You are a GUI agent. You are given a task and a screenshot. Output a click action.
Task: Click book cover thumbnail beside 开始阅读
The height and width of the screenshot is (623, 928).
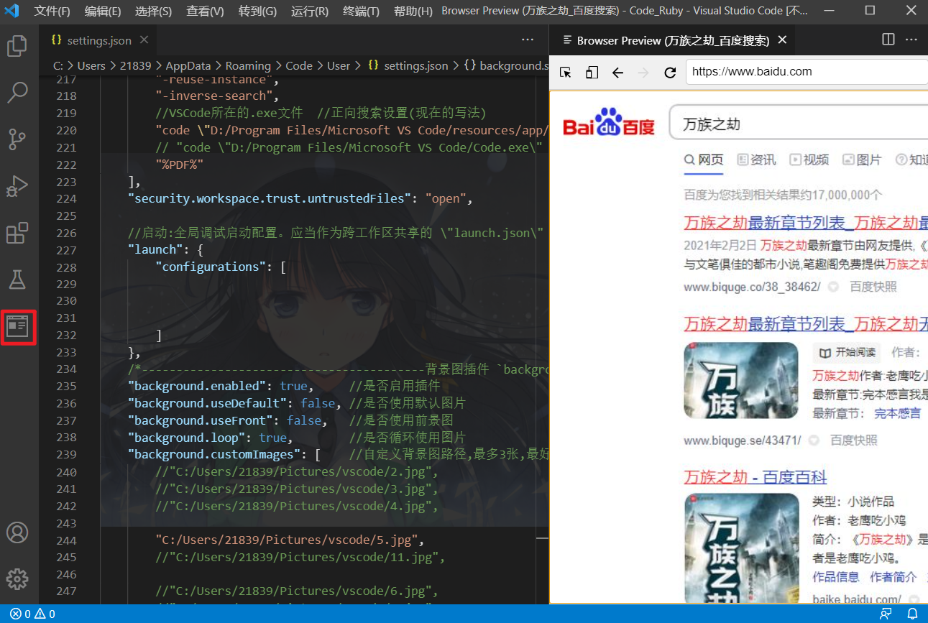(x=741, y=380)
